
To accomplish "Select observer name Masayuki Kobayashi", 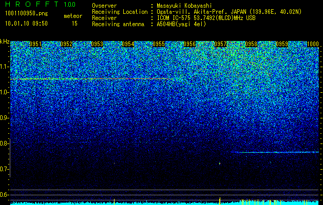I will click(x=184, y=6).
